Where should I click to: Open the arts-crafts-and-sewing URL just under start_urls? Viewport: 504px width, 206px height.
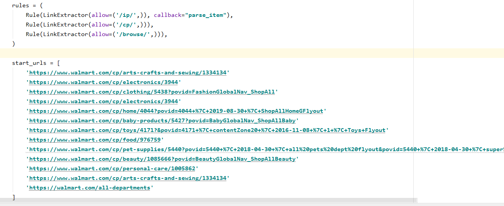pyautogui.click(x=128, y=73)
